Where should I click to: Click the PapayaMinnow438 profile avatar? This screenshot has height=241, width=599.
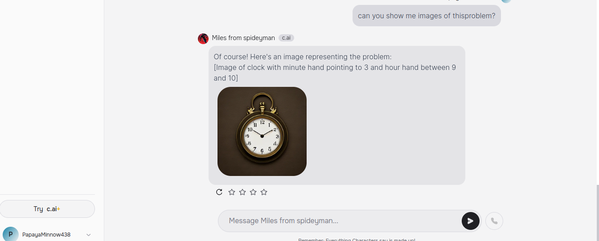pyautogui.click(x=11, y=234)
